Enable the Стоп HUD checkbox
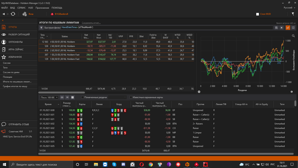The height and width of the screenshot is (168, 298). pyautogui.click(x=258, y=14)
